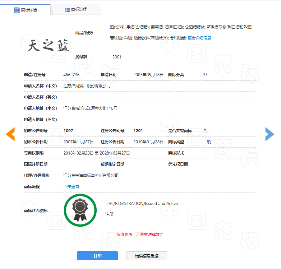
Task: Click the LIVE/REGISTRATION/Issued and Active status text
Action: tap(141, 203)
